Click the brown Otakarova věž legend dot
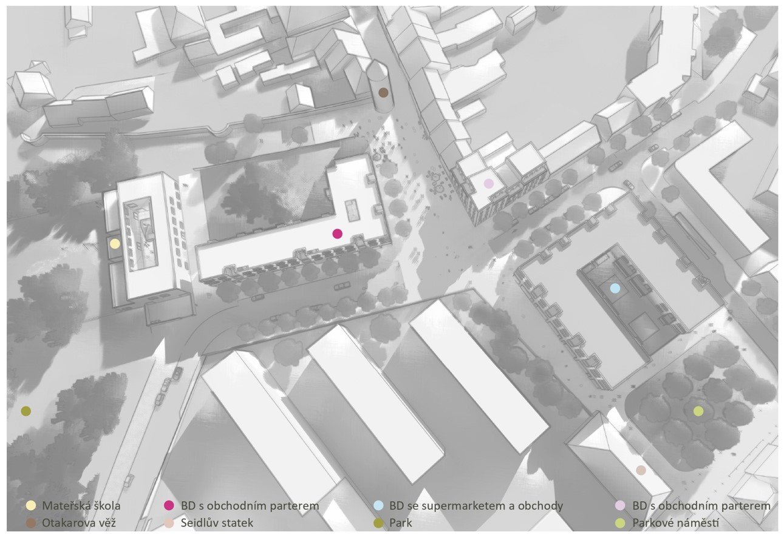Viewport: 784px width, 535px height. pos(30,522)
